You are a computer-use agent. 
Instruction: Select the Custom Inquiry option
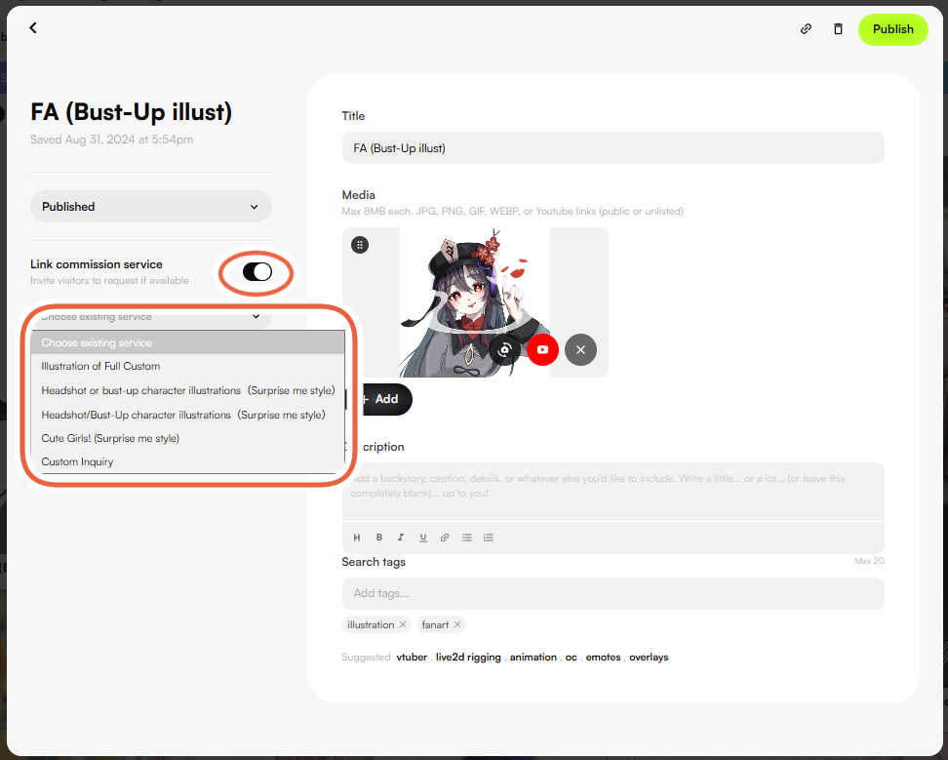coord(77,462)
